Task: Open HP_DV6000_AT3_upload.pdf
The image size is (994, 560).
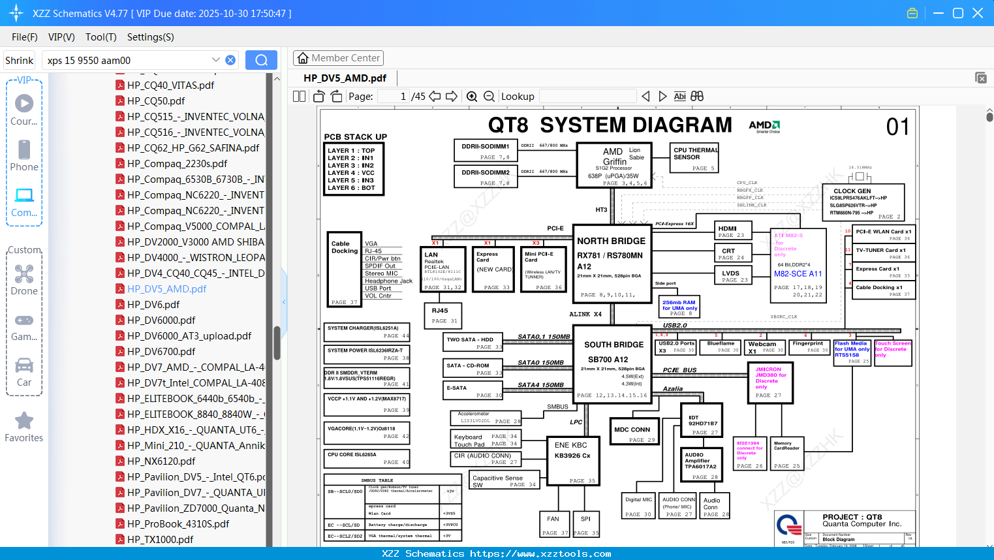Action: click(x=189, y=335)
